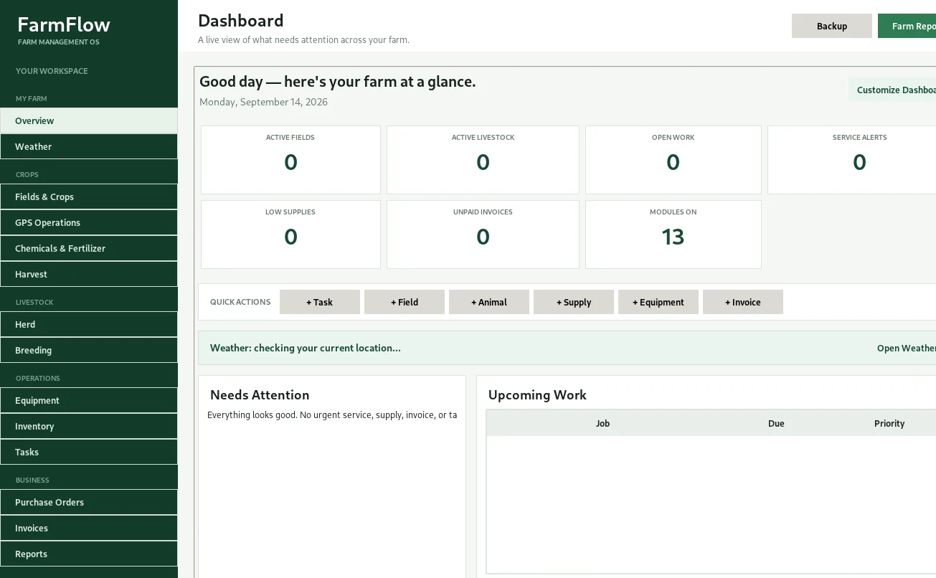Click the Modules On card
The image size is (936, 578).
673,234
